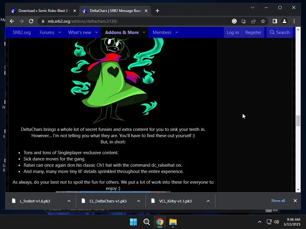This screenshot has width=306, height=229.
Task: Open the forum Search button
Action: point(280,32)
